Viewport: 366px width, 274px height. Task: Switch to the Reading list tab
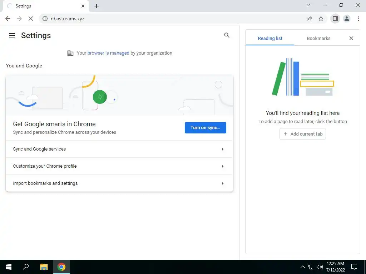[270, 38]
